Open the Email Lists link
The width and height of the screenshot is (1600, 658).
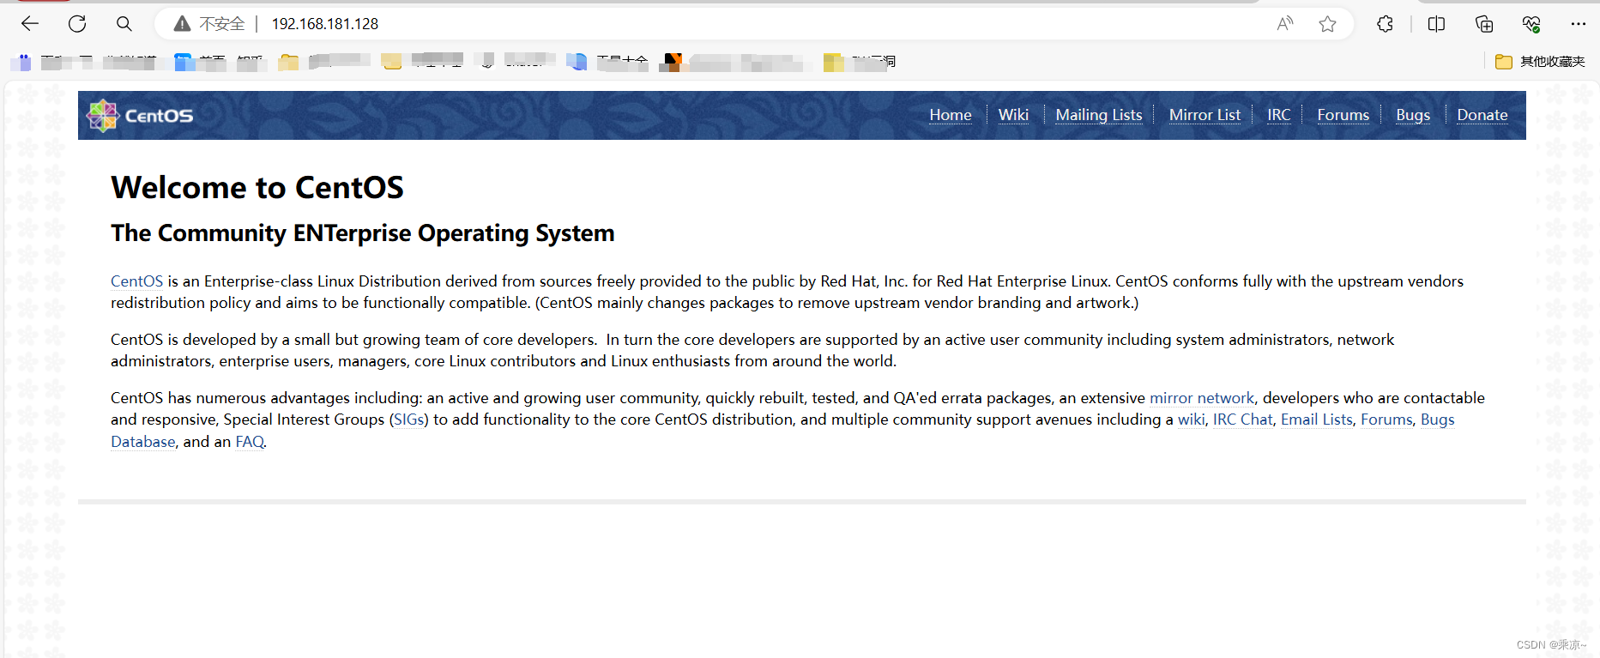pyautogui.click(x=1317, y=420)
